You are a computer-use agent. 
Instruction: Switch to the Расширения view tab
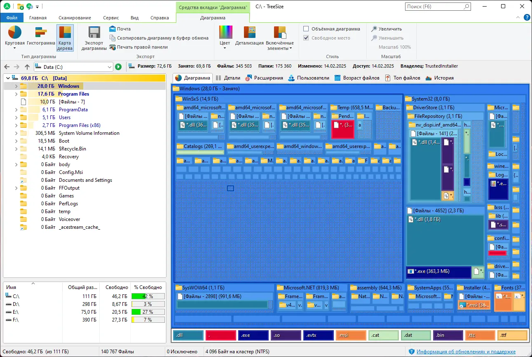tap(264, 78)
